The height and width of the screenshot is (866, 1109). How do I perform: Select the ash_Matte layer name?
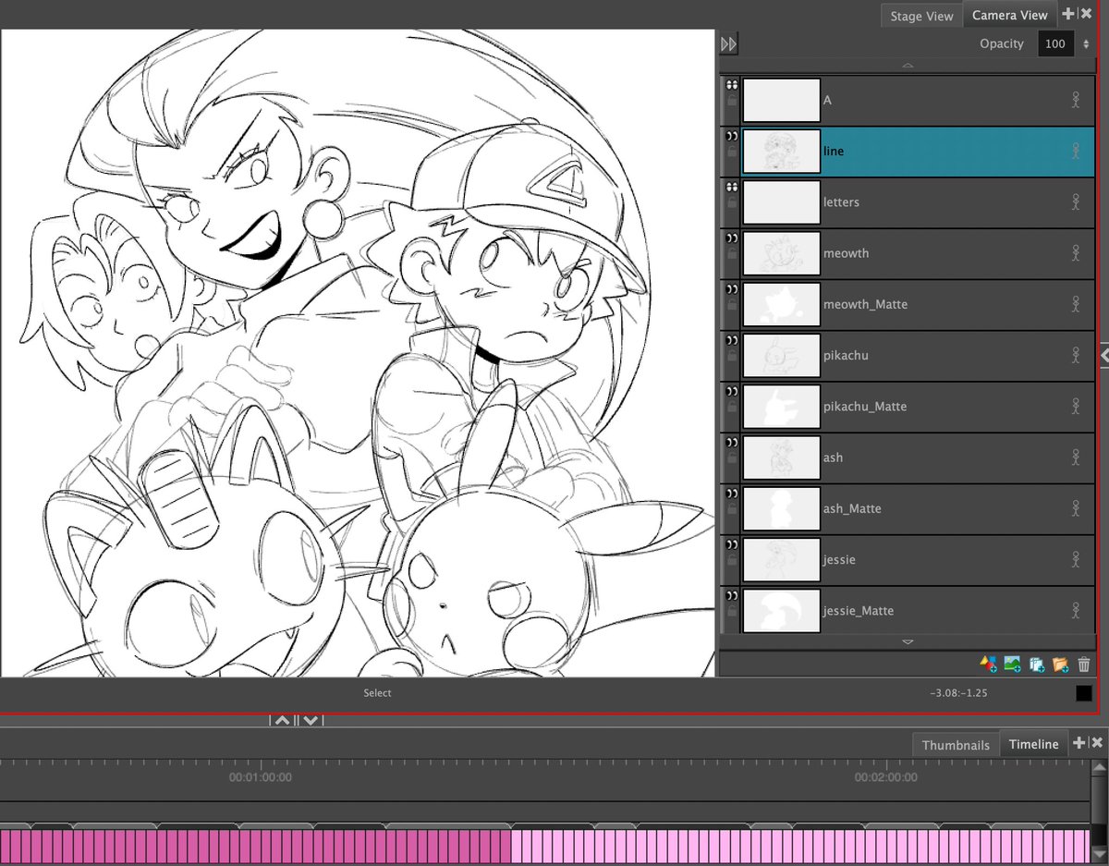click(852, 508)
